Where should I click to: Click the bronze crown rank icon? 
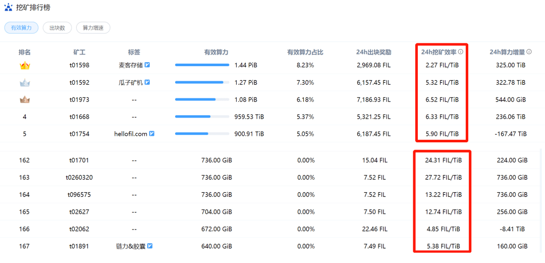click(24, 100)
